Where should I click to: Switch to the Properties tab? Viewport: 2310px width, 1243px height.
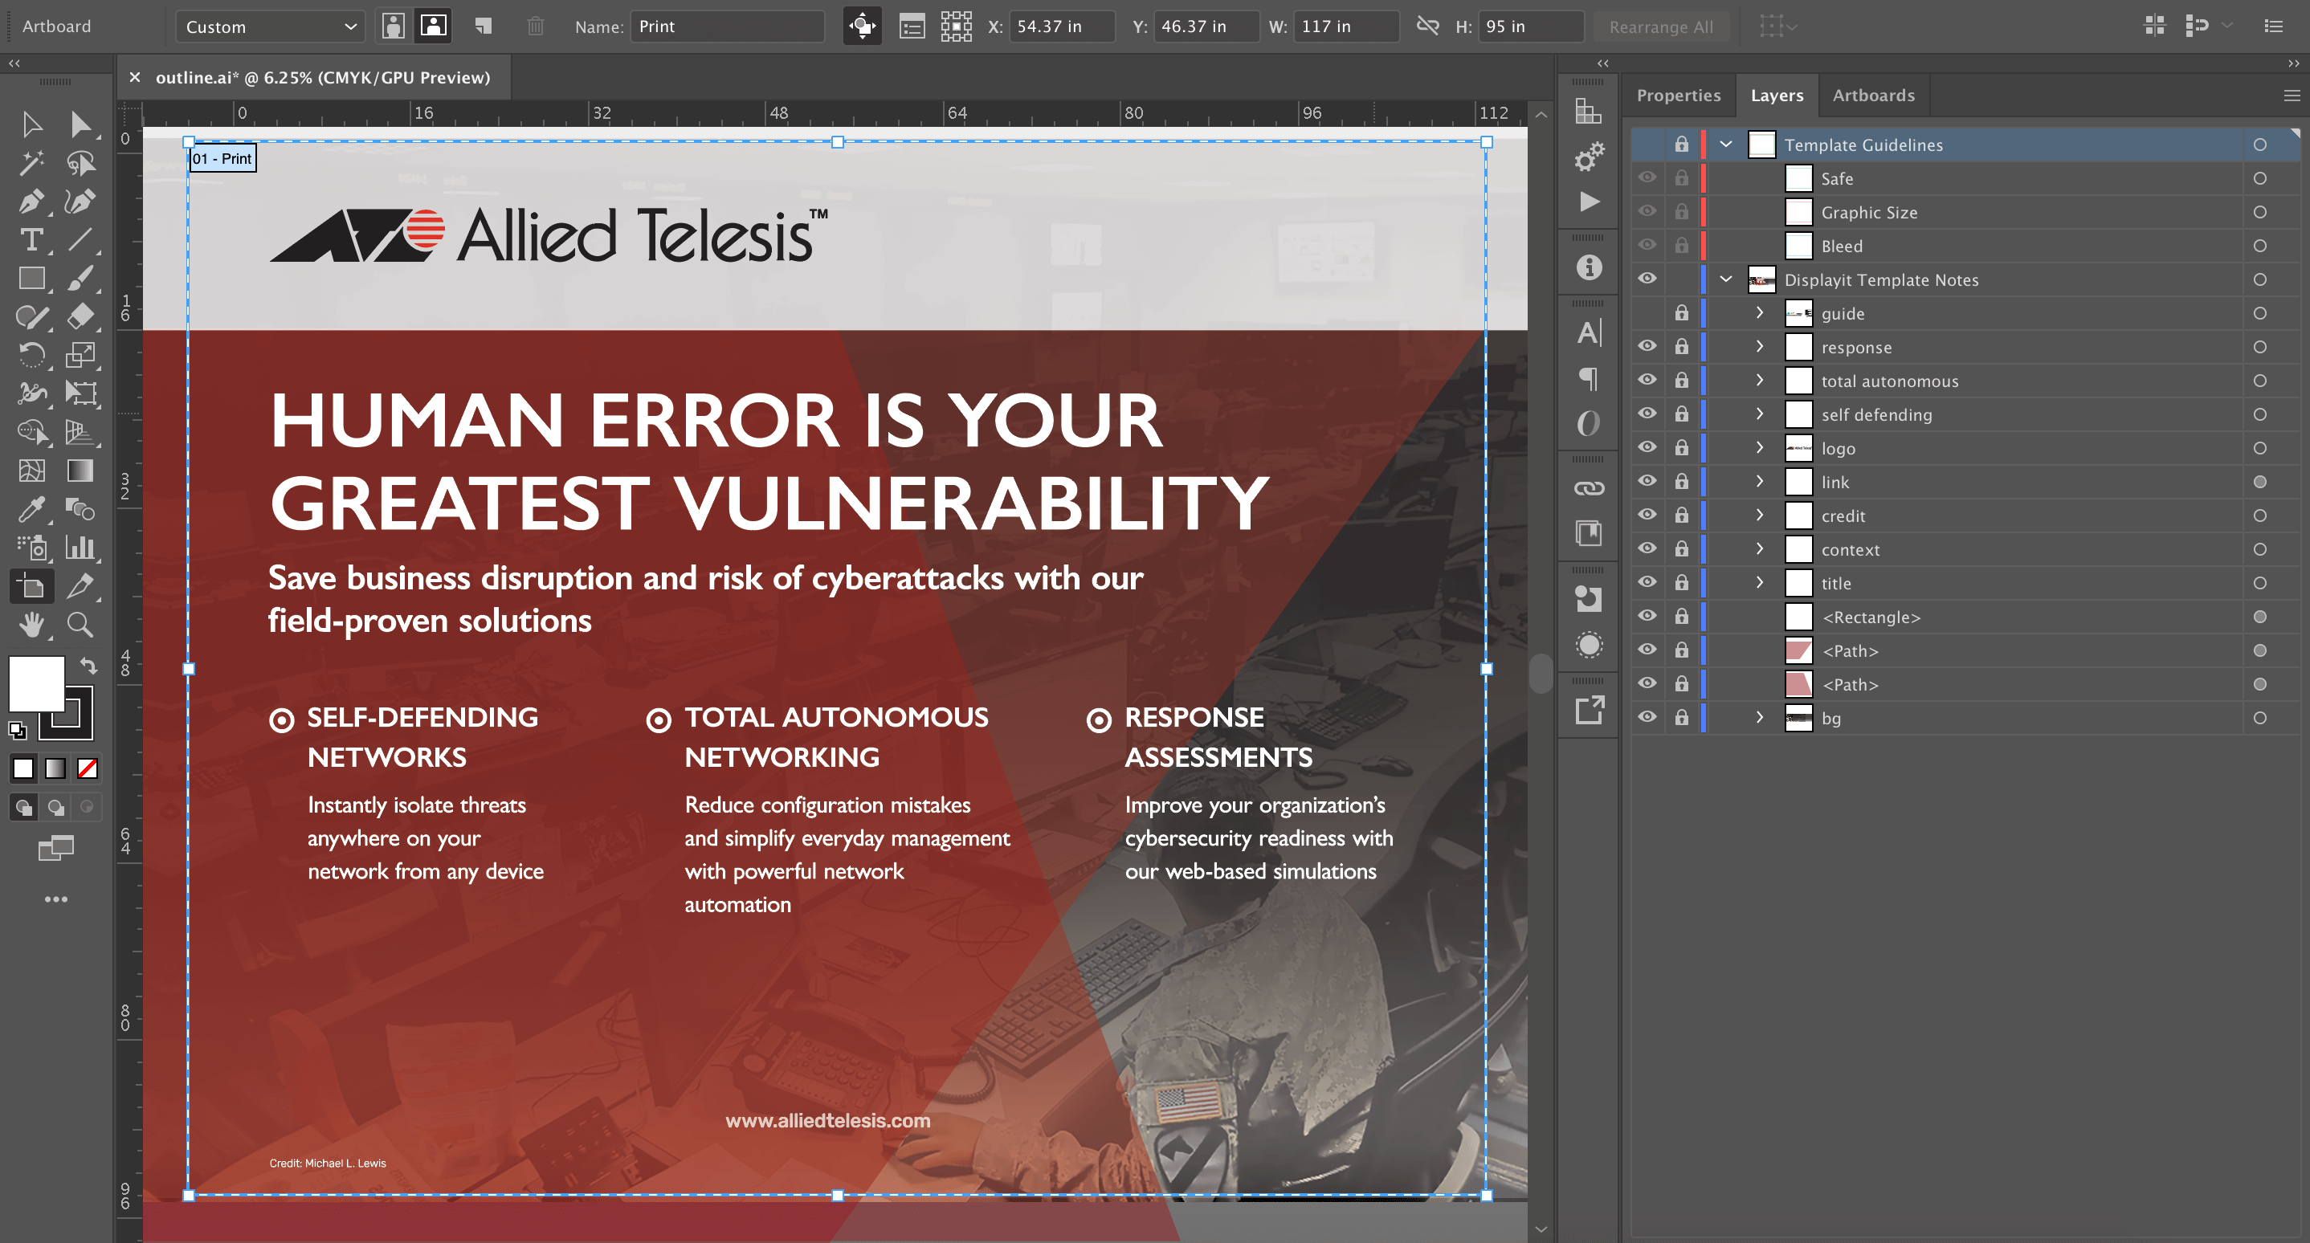[x=1678, y=95]
